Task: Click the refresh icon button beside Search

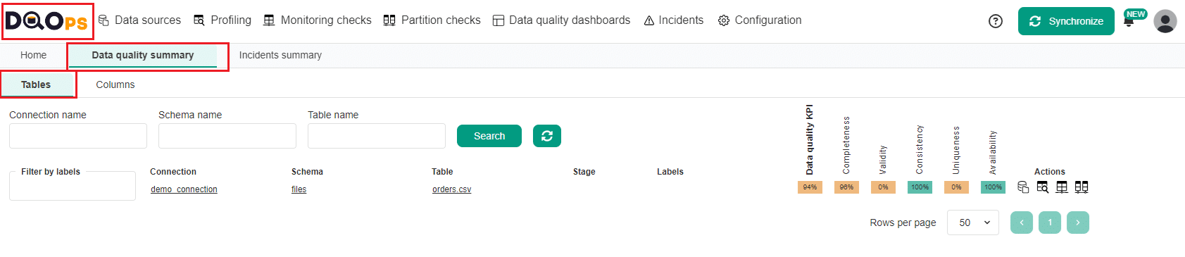Action: pyautogui.click(x=547, y=136)
